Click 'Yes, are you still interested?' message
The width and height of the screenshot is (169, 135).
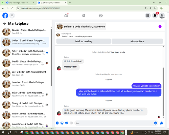tap(146, 86)
